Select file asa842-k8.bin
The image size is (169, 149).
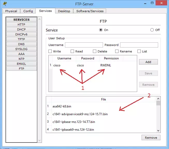click(x=104, y=106)
